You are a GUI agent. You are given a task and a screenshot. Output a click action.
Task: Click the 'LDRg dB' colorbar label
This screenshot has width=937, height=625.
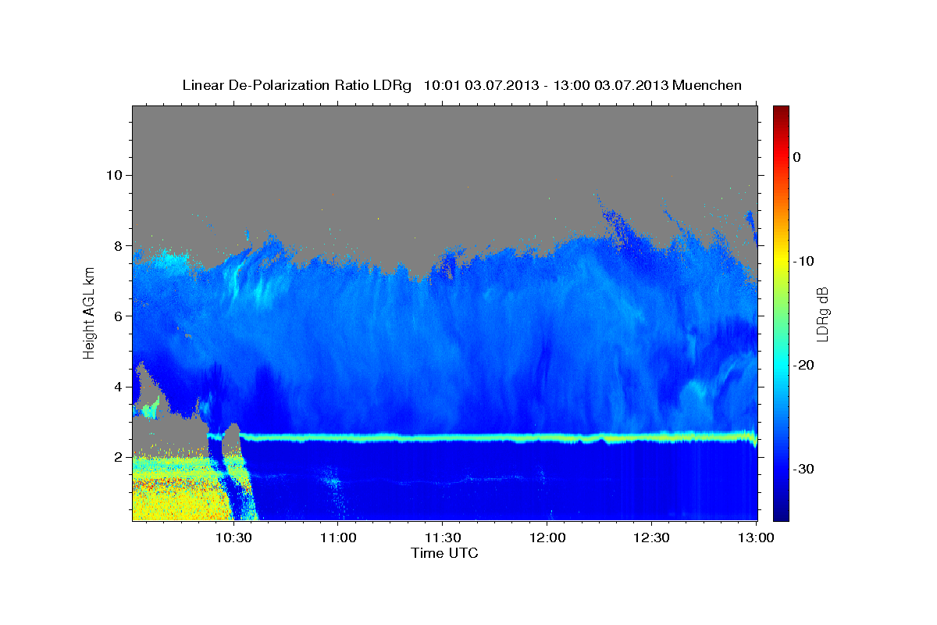pyautogui.click(x=821, y=313)
